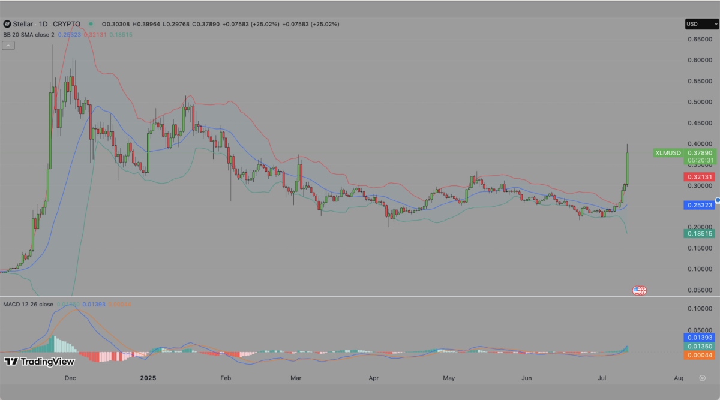Click the blue 0.25323 basis price label
This screenshot has height=400, width=720.
coord(700,205)
